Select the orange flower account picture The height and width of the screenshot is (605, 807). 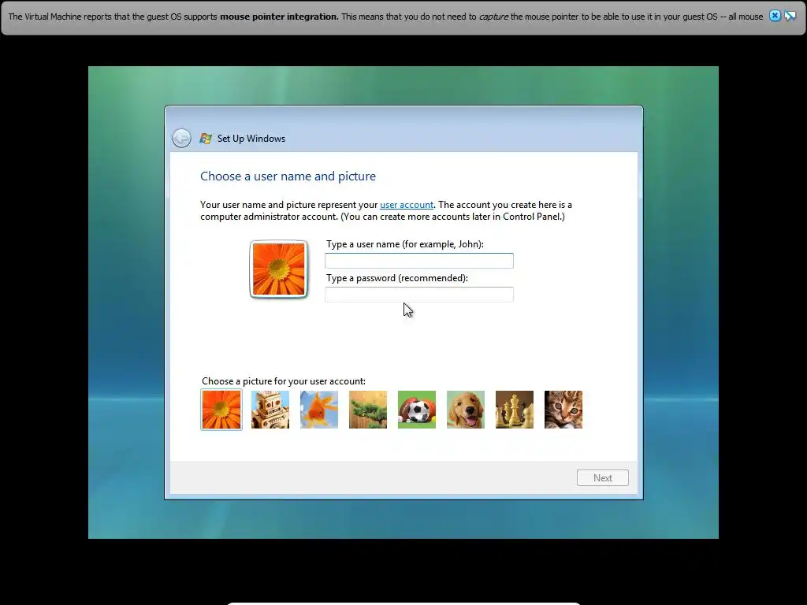click(x=221, y=410)
